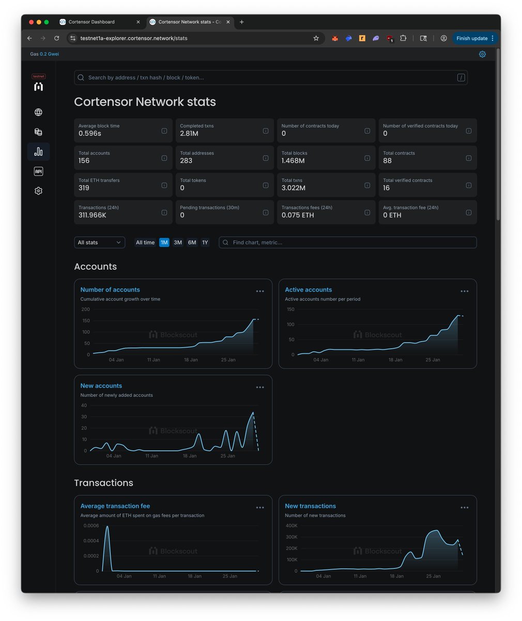The width and height of the screenshot is (522, 621).
Task: Open the explorer settings gear icon
Action: (38, 190)
